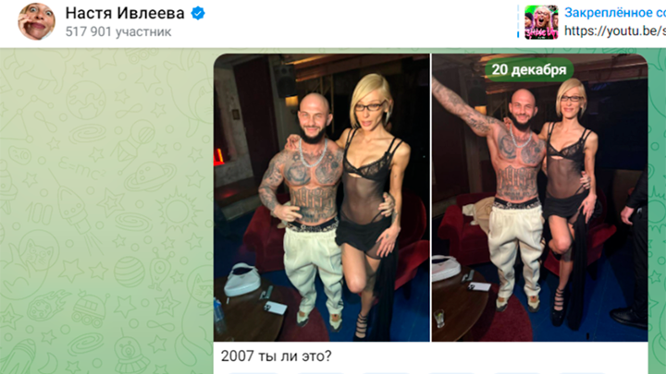Screen dimensions: 666x374
Task: Click the patterned chat background at left
Action: coord(106,212)
